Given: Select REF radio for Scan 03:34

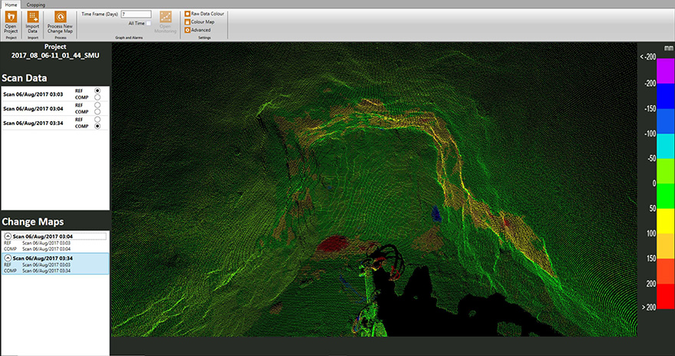Looking at the screenshot, I should [x=97, y=119].
